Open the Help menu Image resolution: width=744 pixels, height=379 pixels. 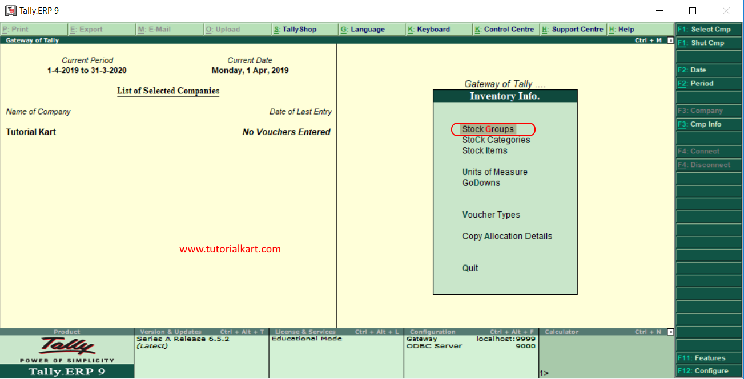[640, 30]
